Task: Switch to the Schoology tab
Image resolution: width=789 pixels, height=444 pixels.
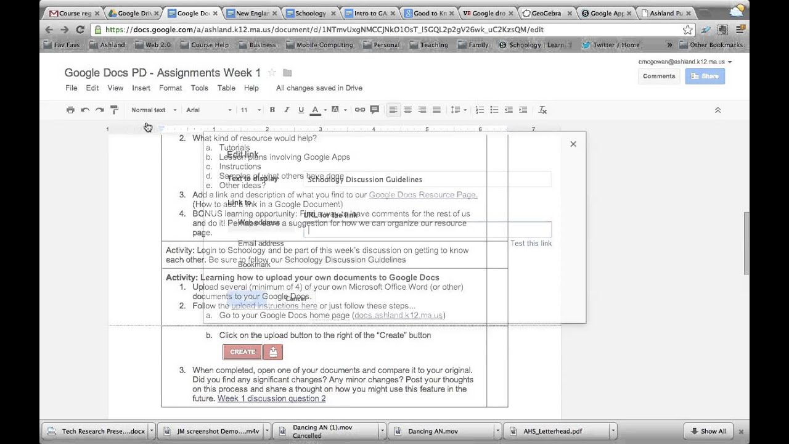Action: 310,13
